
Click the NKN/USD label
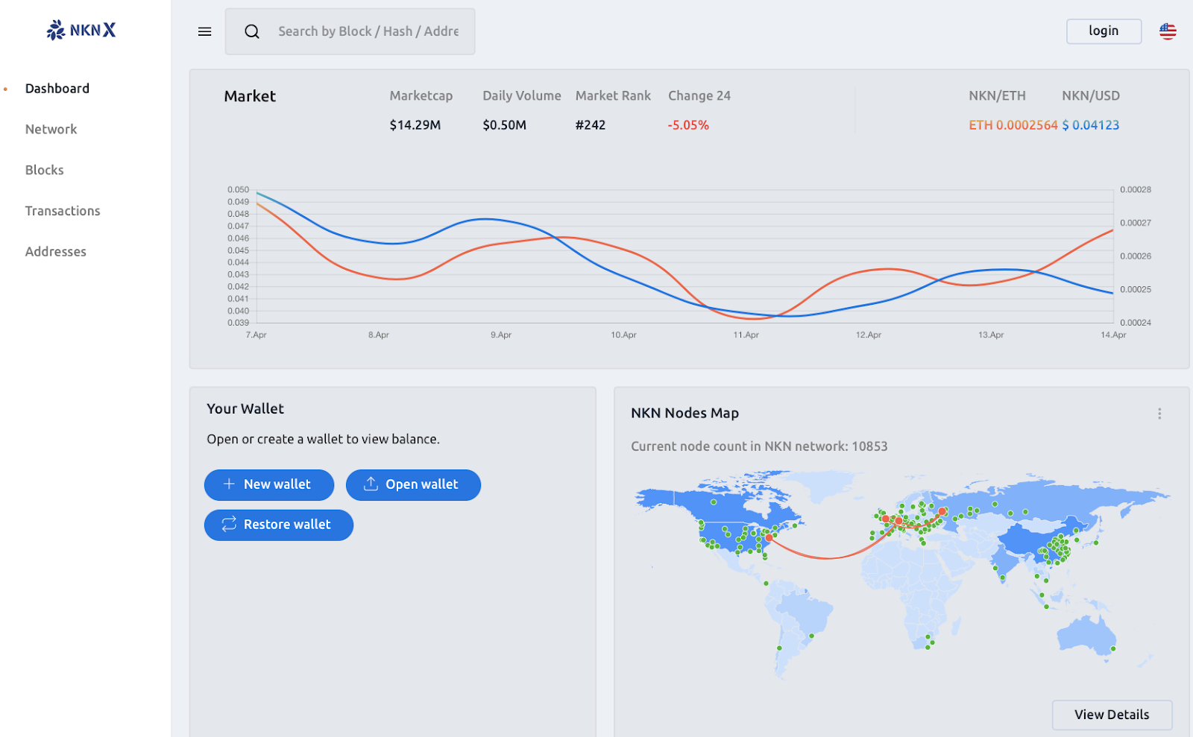[1091, 95]
